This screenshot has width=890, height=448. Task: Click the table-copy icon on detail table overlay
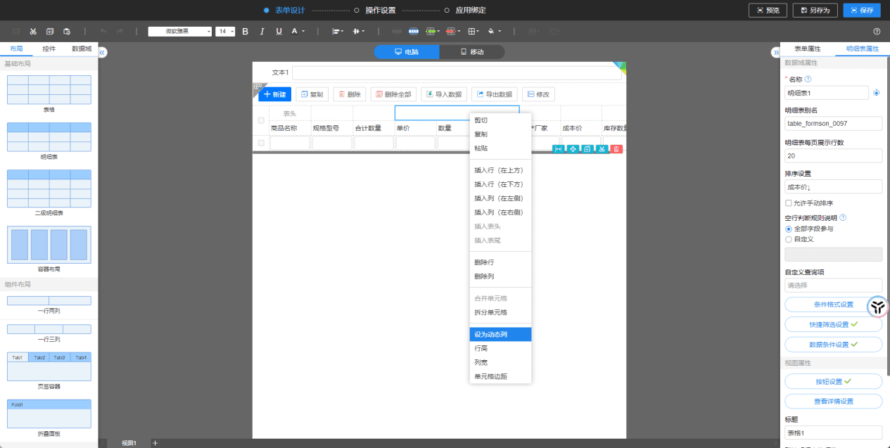(x=587, y=149)
